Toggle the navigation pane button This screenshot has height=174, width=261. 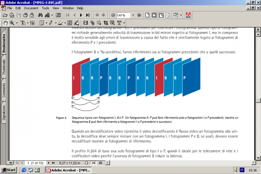(x=58, y=15)
